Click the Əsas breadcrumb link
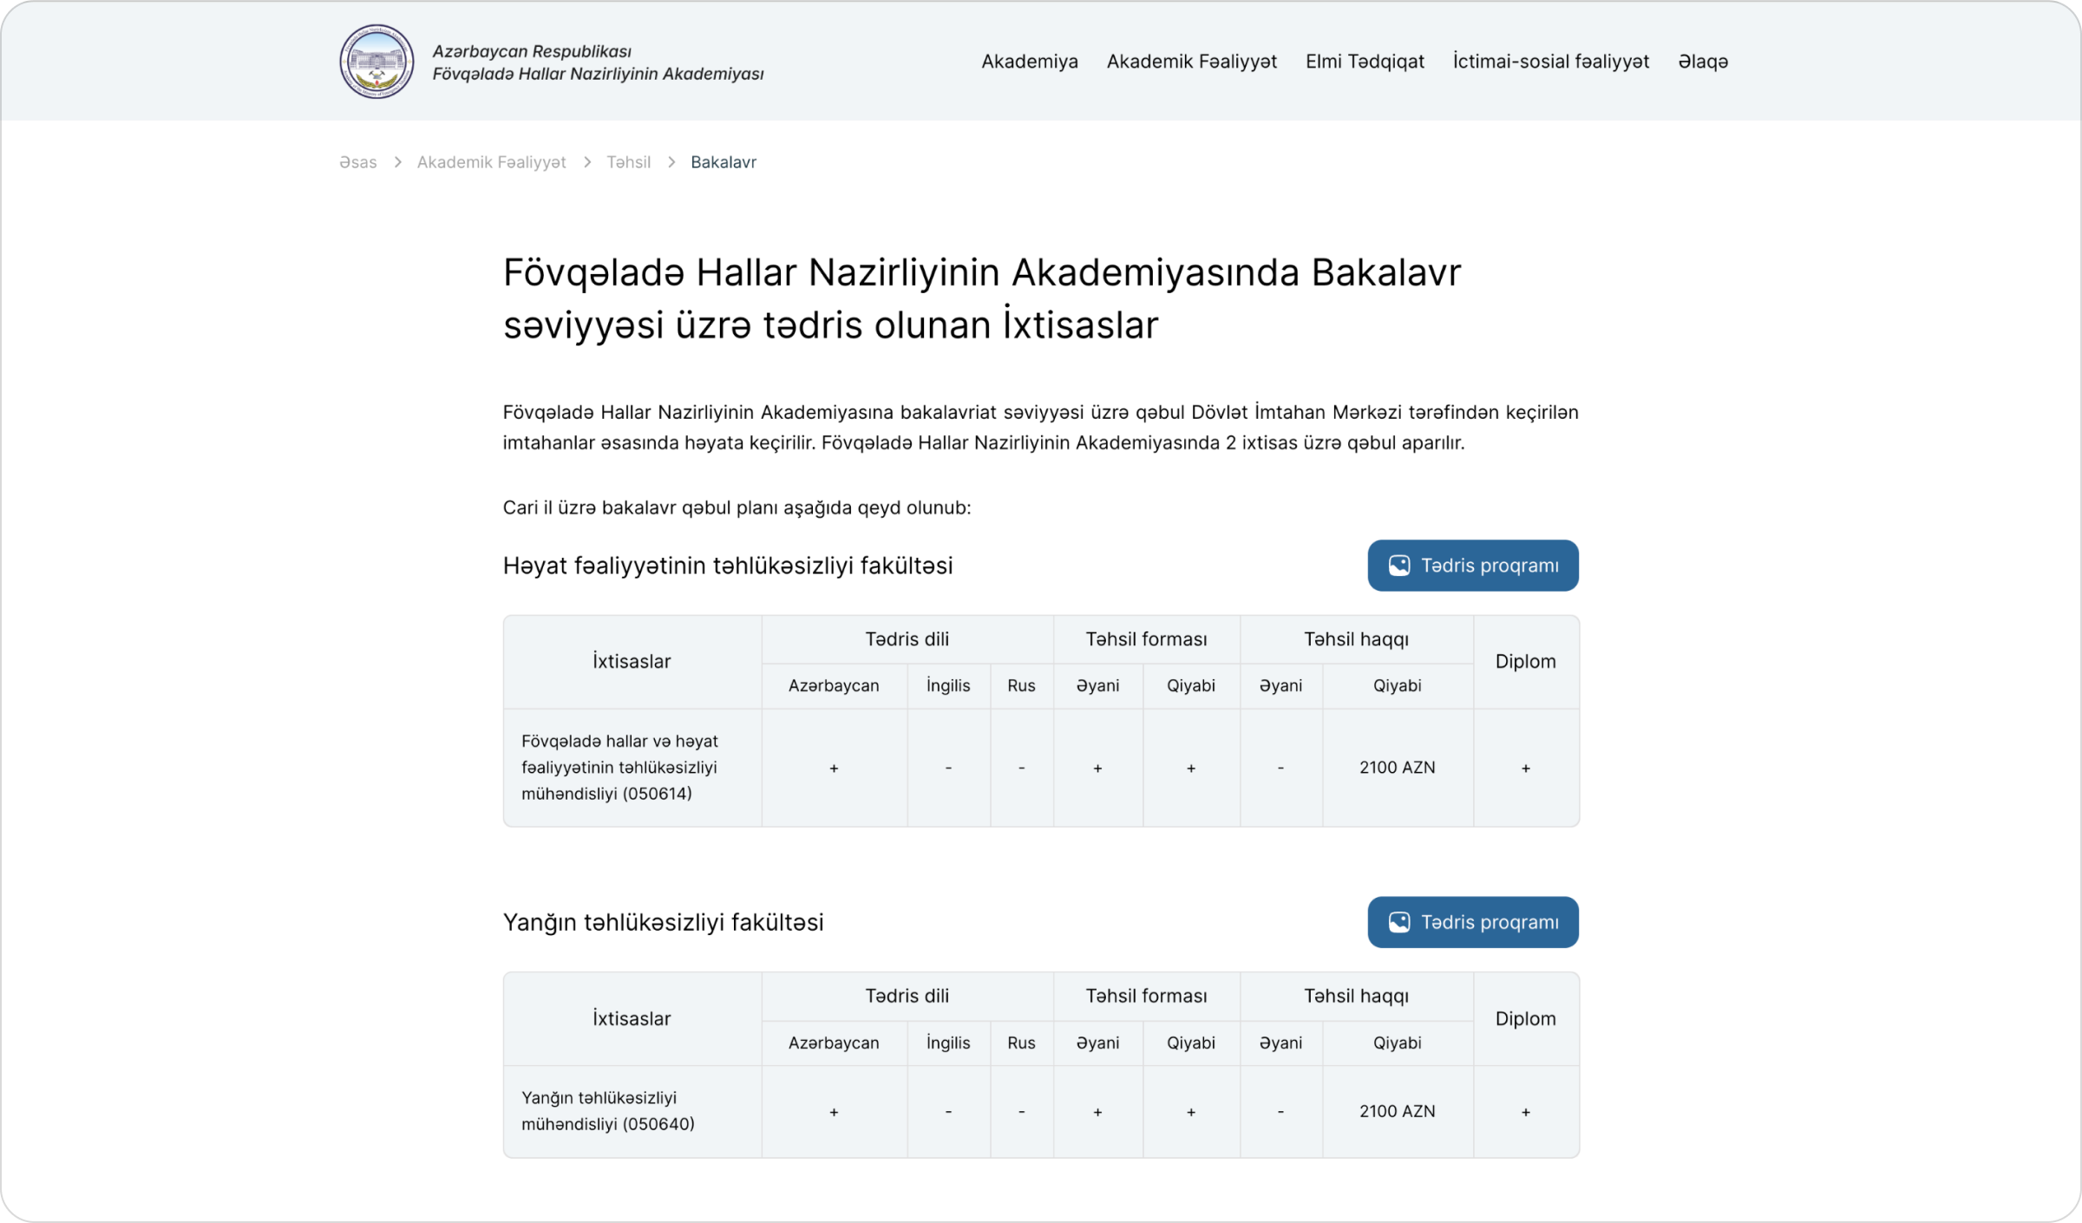 (x=357, y=162)
